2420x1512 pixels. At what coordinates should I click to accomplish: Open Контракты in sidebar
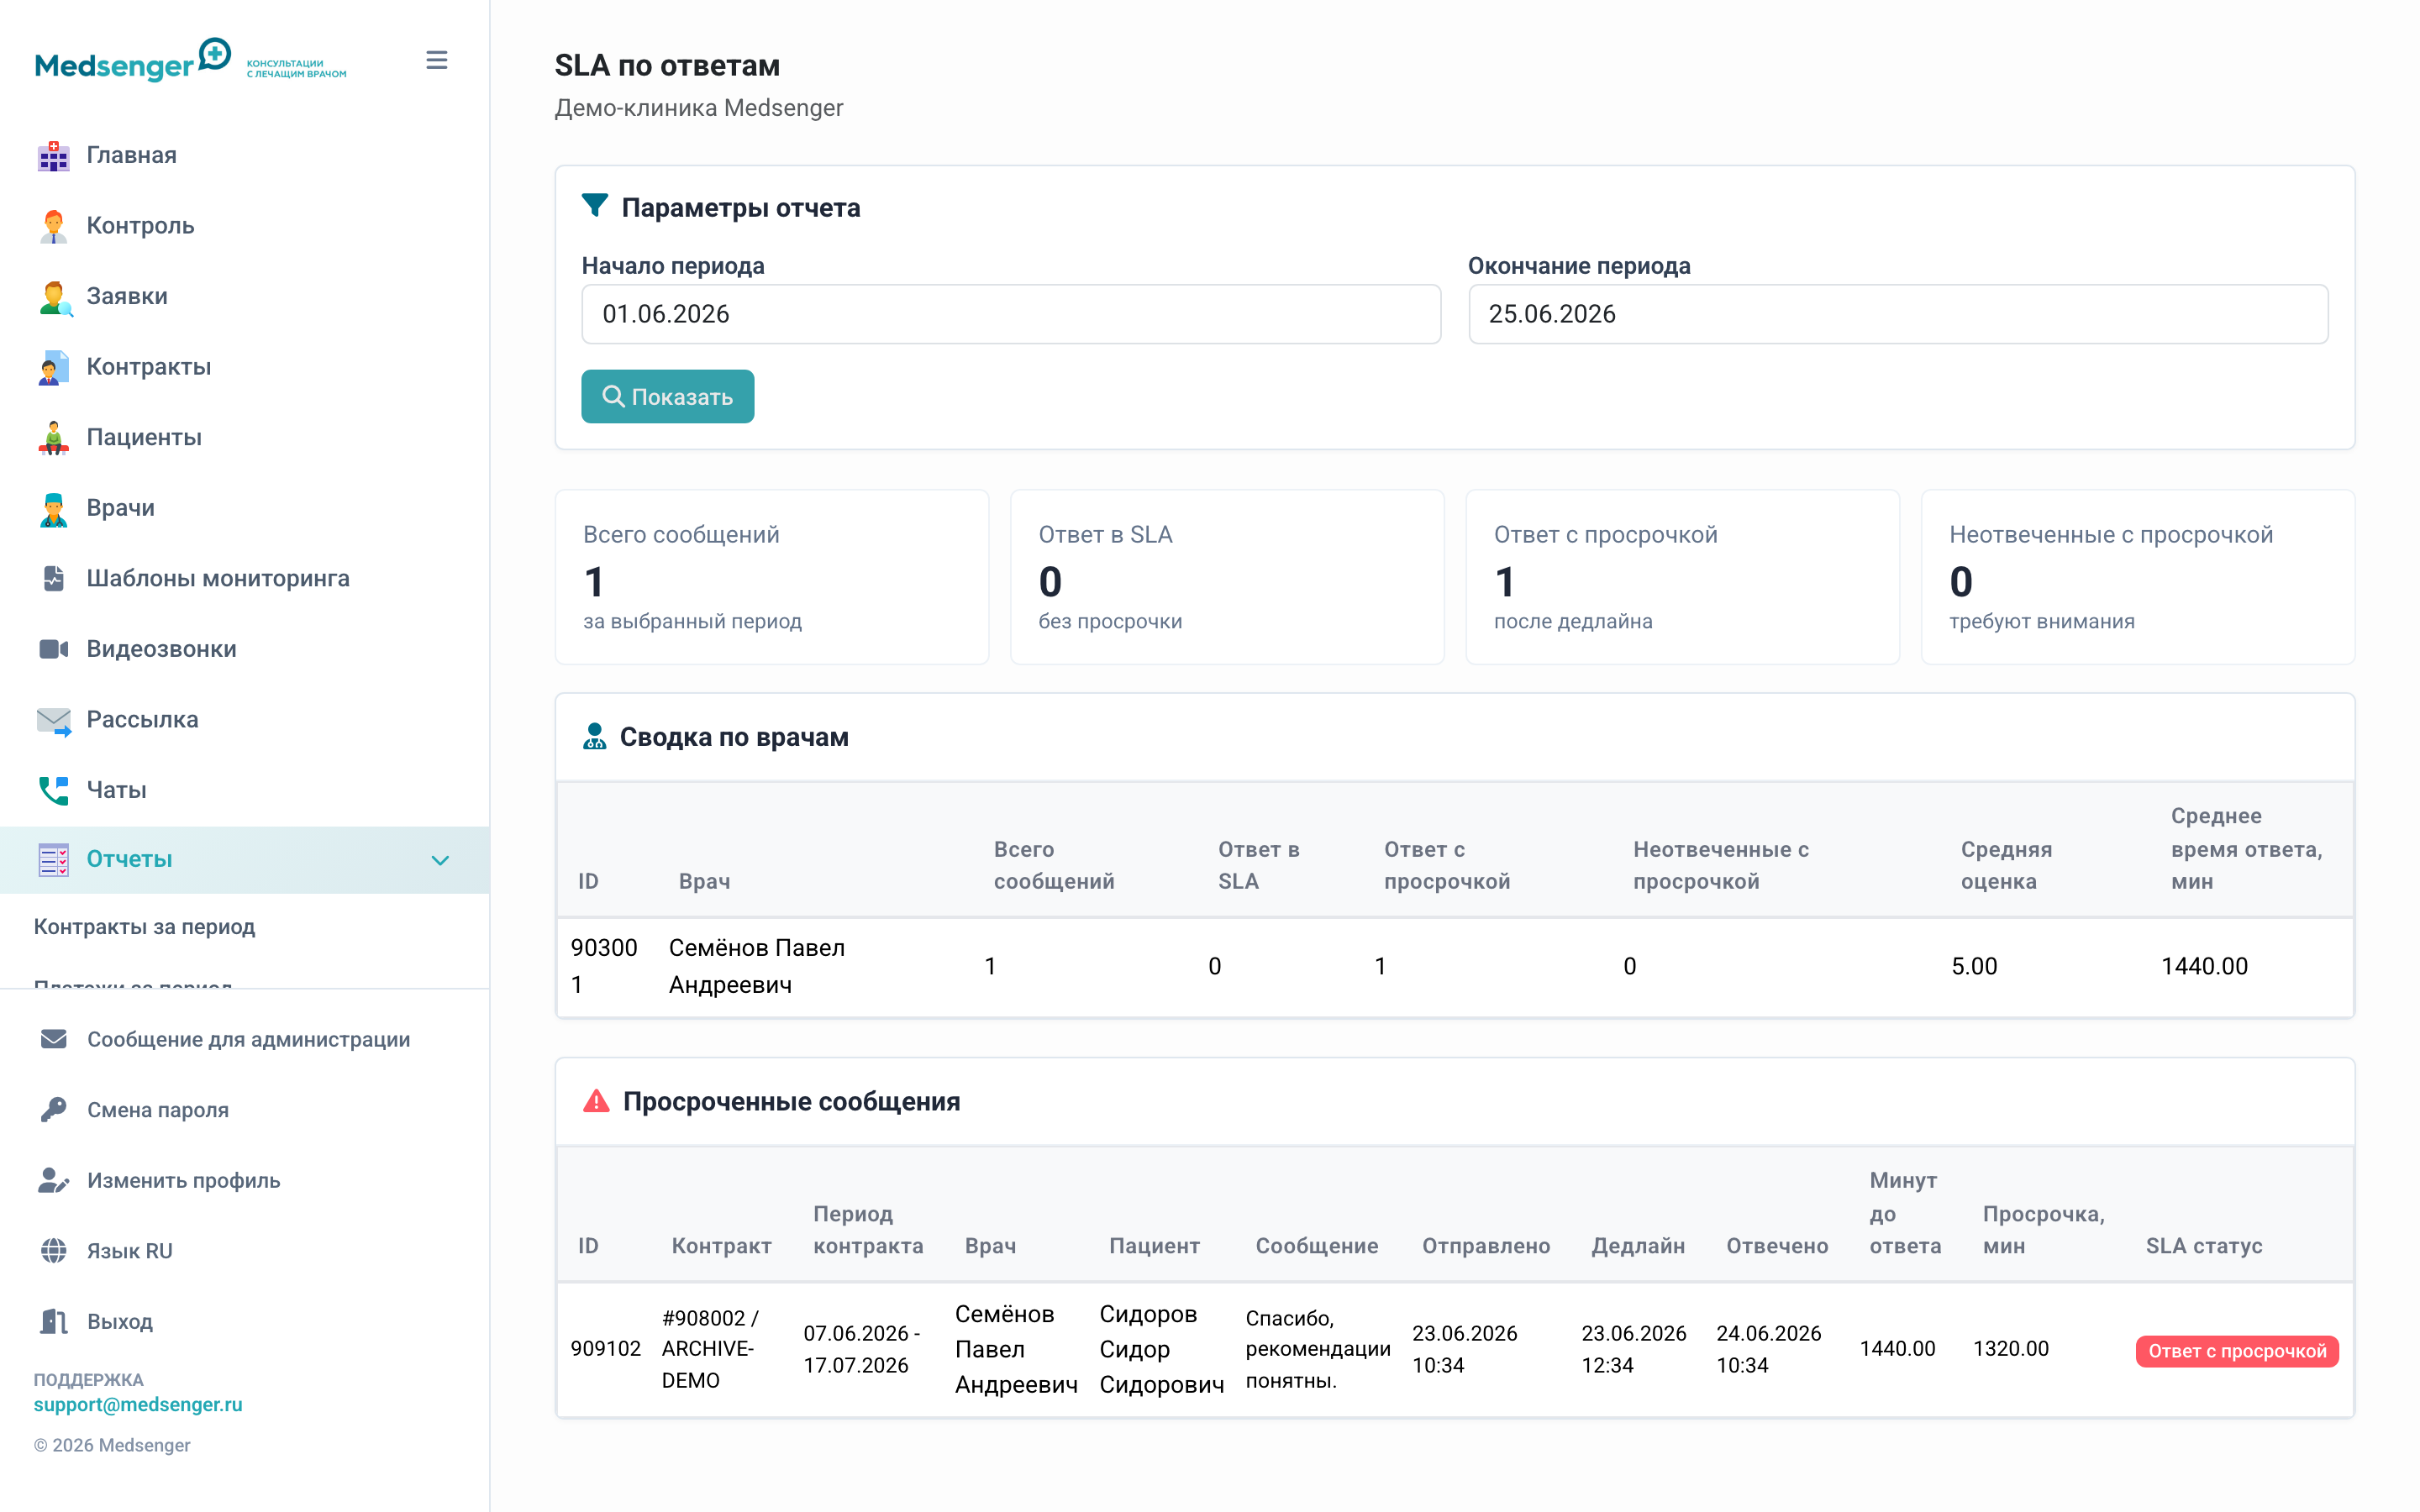click(149, 367)
